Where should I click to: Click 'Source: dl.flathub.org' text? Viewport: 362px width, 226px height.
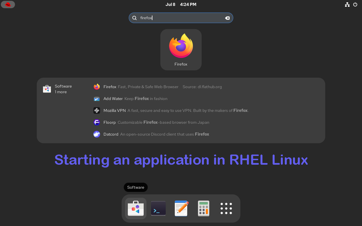click(x=202, y=87)
